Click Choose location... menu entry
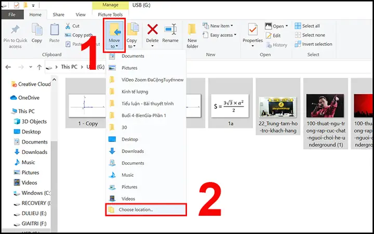 click(x=146, y=210)
